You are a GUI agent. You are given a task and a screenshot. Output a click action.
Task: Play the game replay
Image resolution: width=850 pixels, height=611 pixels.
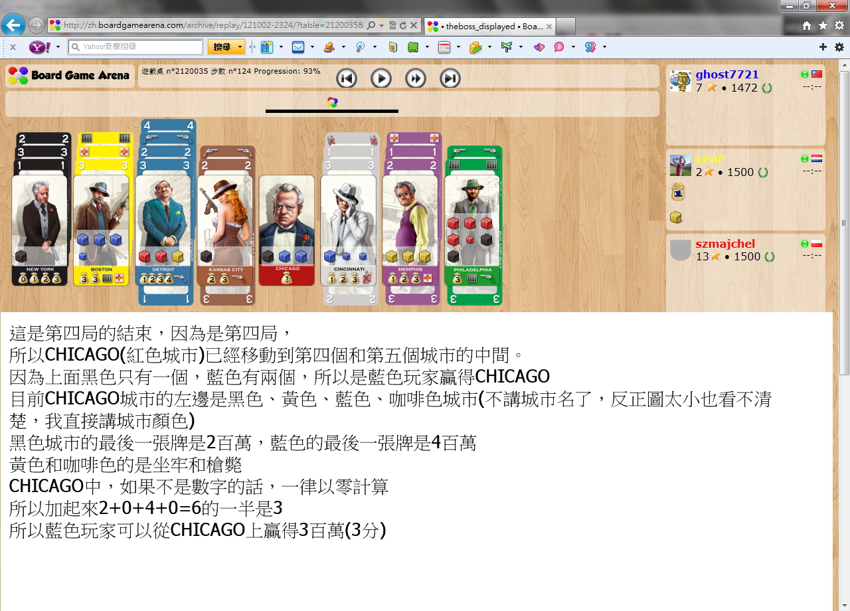[381, 78]
